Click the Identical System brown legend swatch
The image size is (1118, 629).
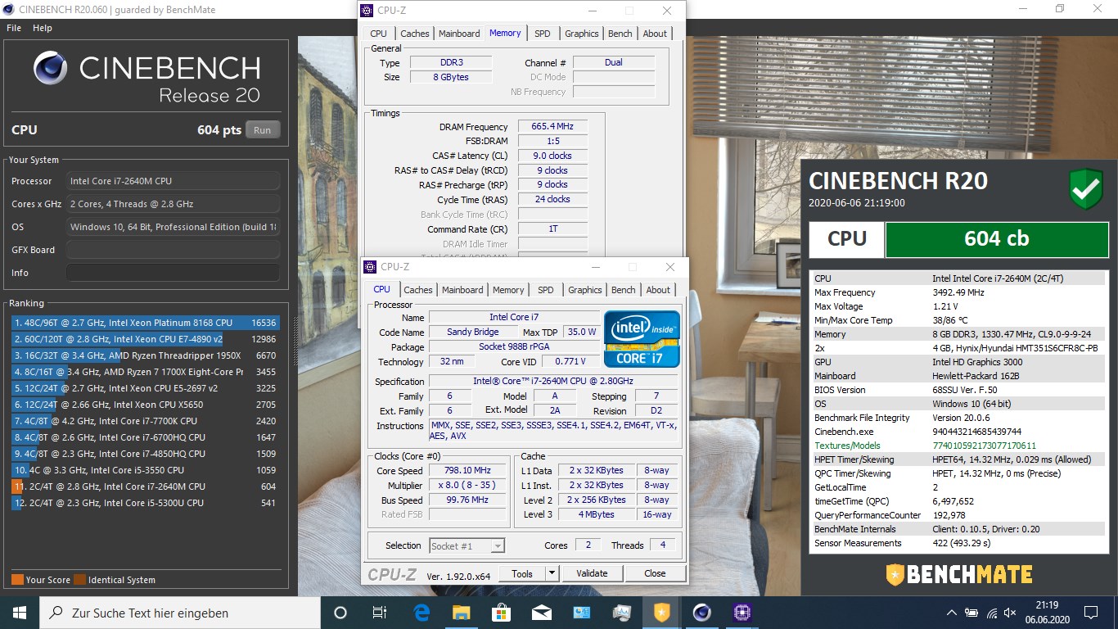coord(79,580)
